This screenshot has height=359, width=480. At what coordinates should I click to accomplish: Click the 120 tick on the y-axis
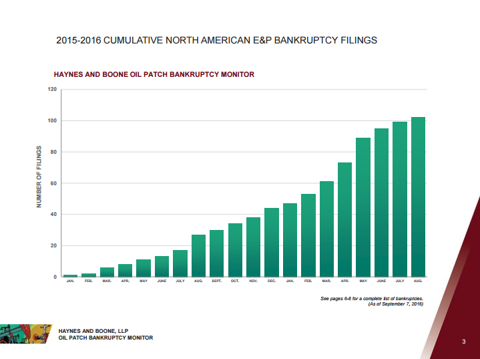click(x=52, y=90)
